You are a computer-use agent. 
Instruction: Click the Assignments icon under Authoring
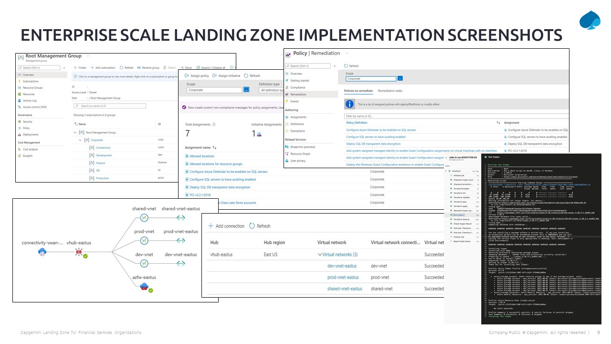pos(287,117)
